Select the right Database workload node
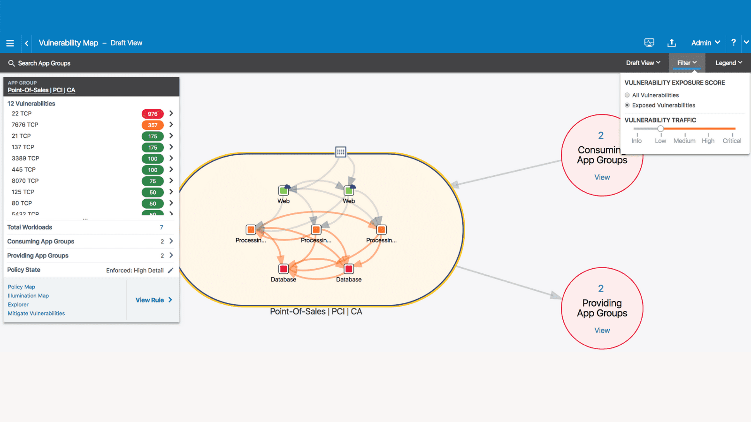The height and width of the screenshot is (422, 751). click(349, 269)
